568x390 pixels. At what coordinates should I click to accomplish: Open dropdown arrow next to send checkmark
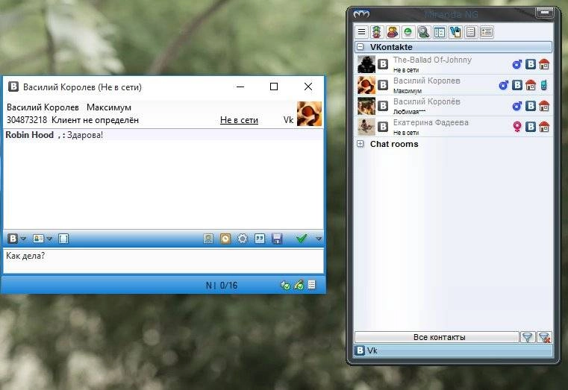319,239
